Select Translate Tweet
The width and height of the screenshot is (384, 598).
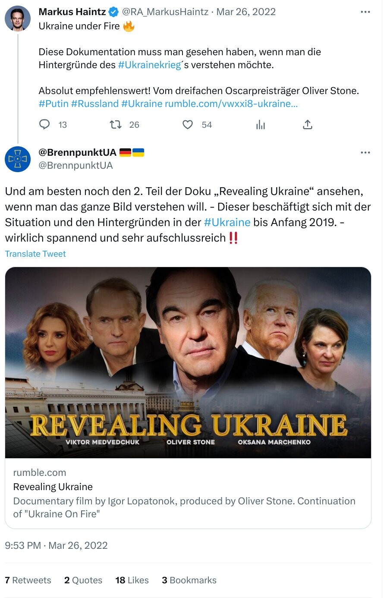(x=35, y=254)
